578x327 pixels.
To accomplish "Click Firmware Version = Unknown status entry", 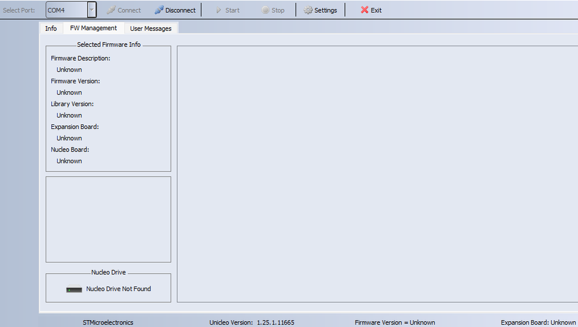I will point(395,322).
